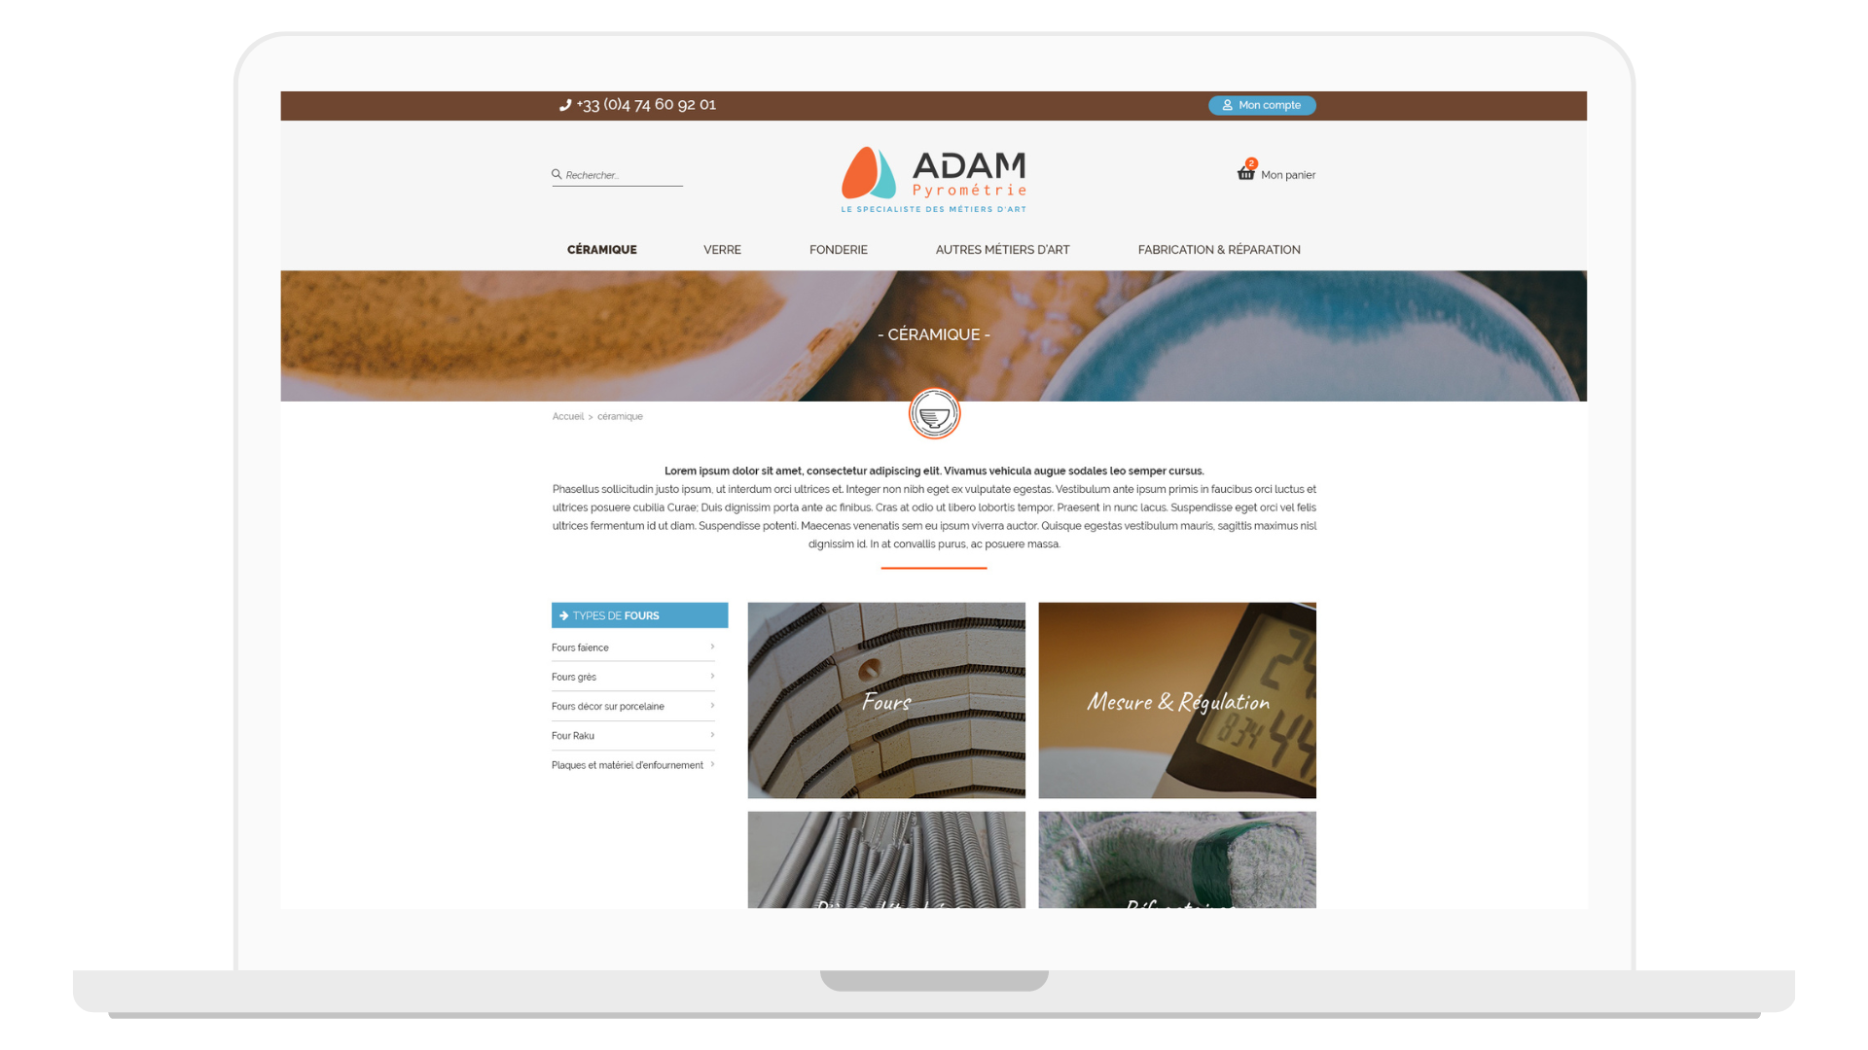
Task: Click the shopping cart icon
Action: point(1244,172)
